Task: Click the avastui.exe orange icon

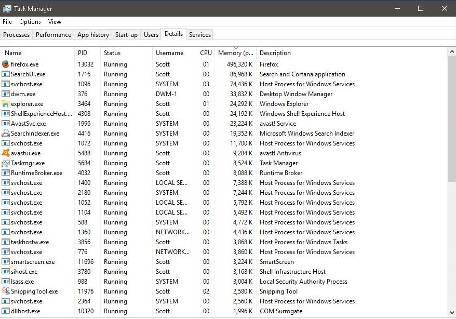Action: [6, 153]
